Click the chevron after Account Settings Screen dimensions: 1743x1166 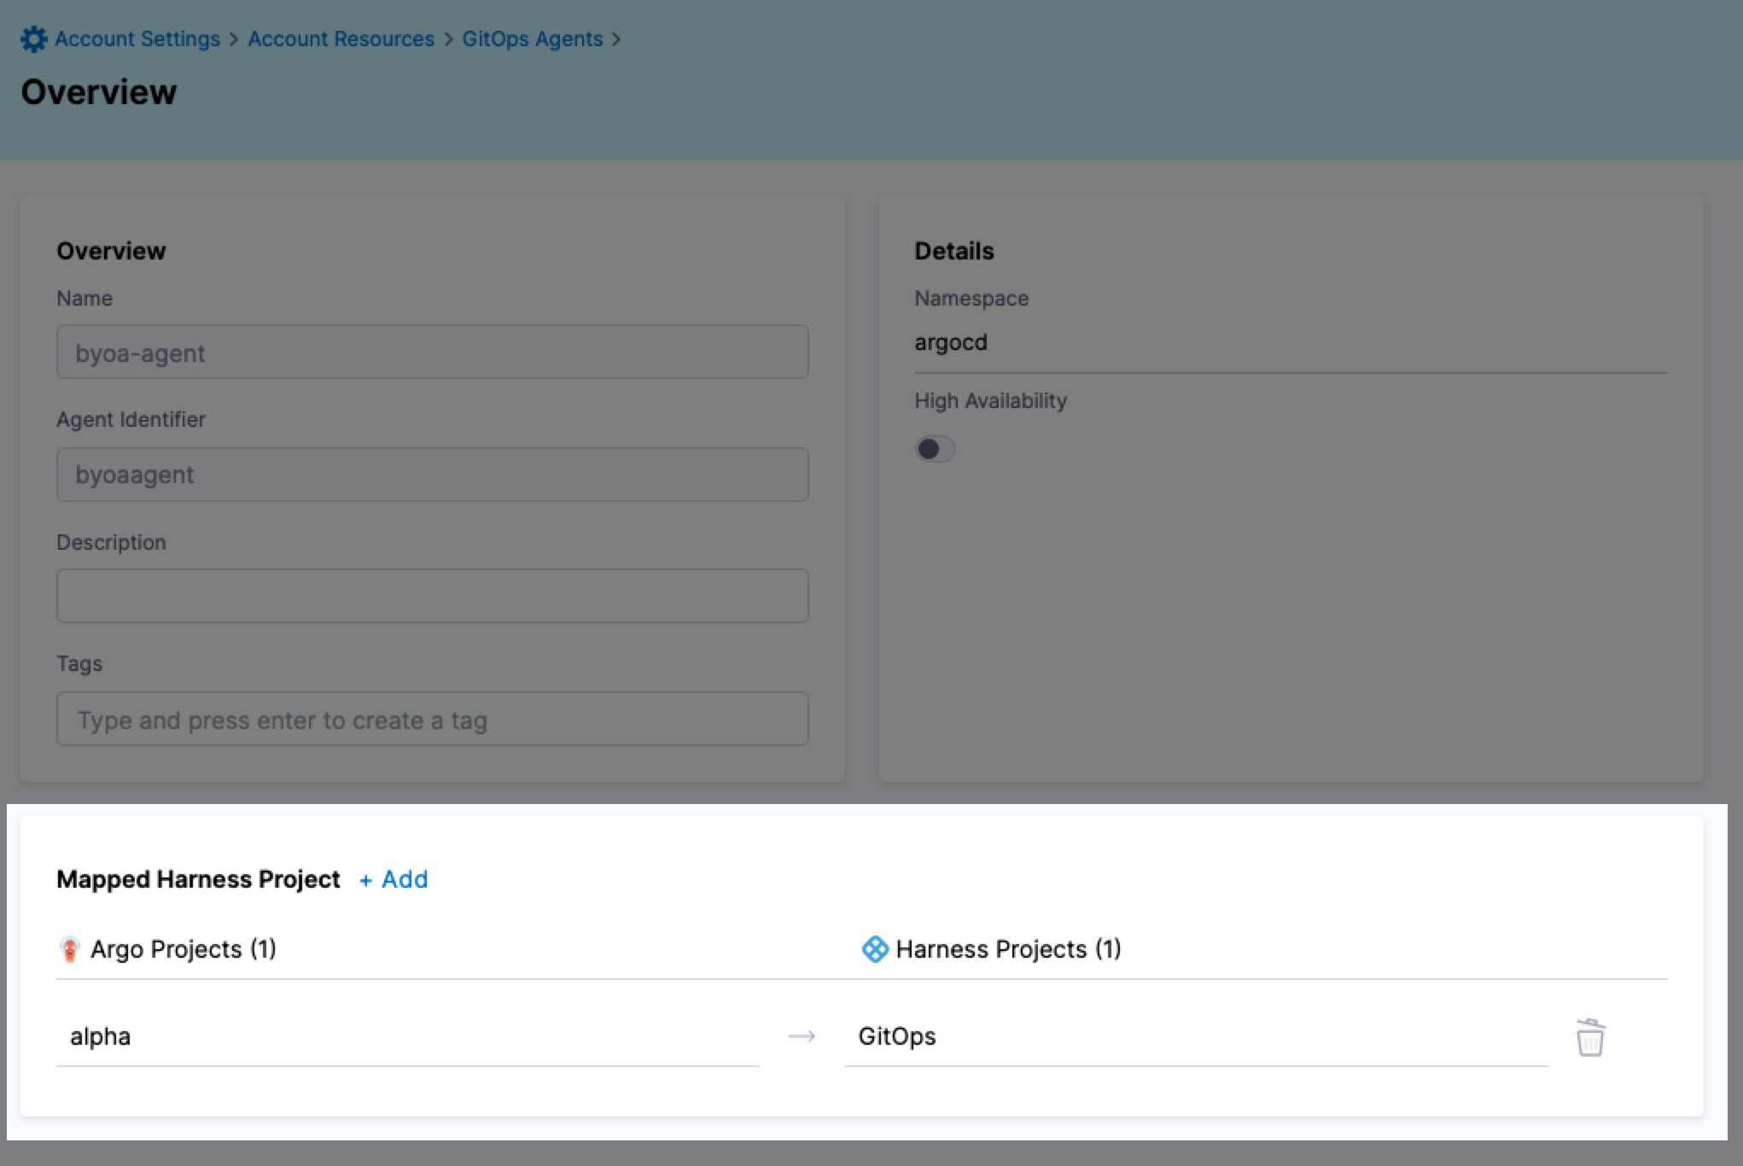pyautogui.click(x=234, y=39)
